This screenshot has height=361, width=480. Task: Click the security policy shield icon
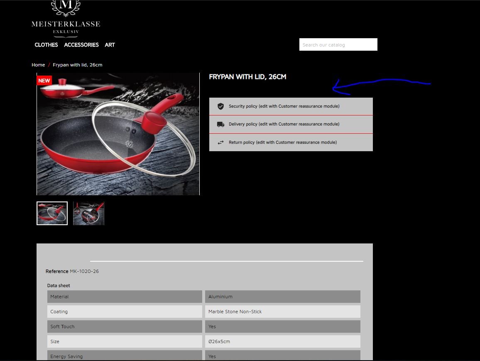point(221,106)
